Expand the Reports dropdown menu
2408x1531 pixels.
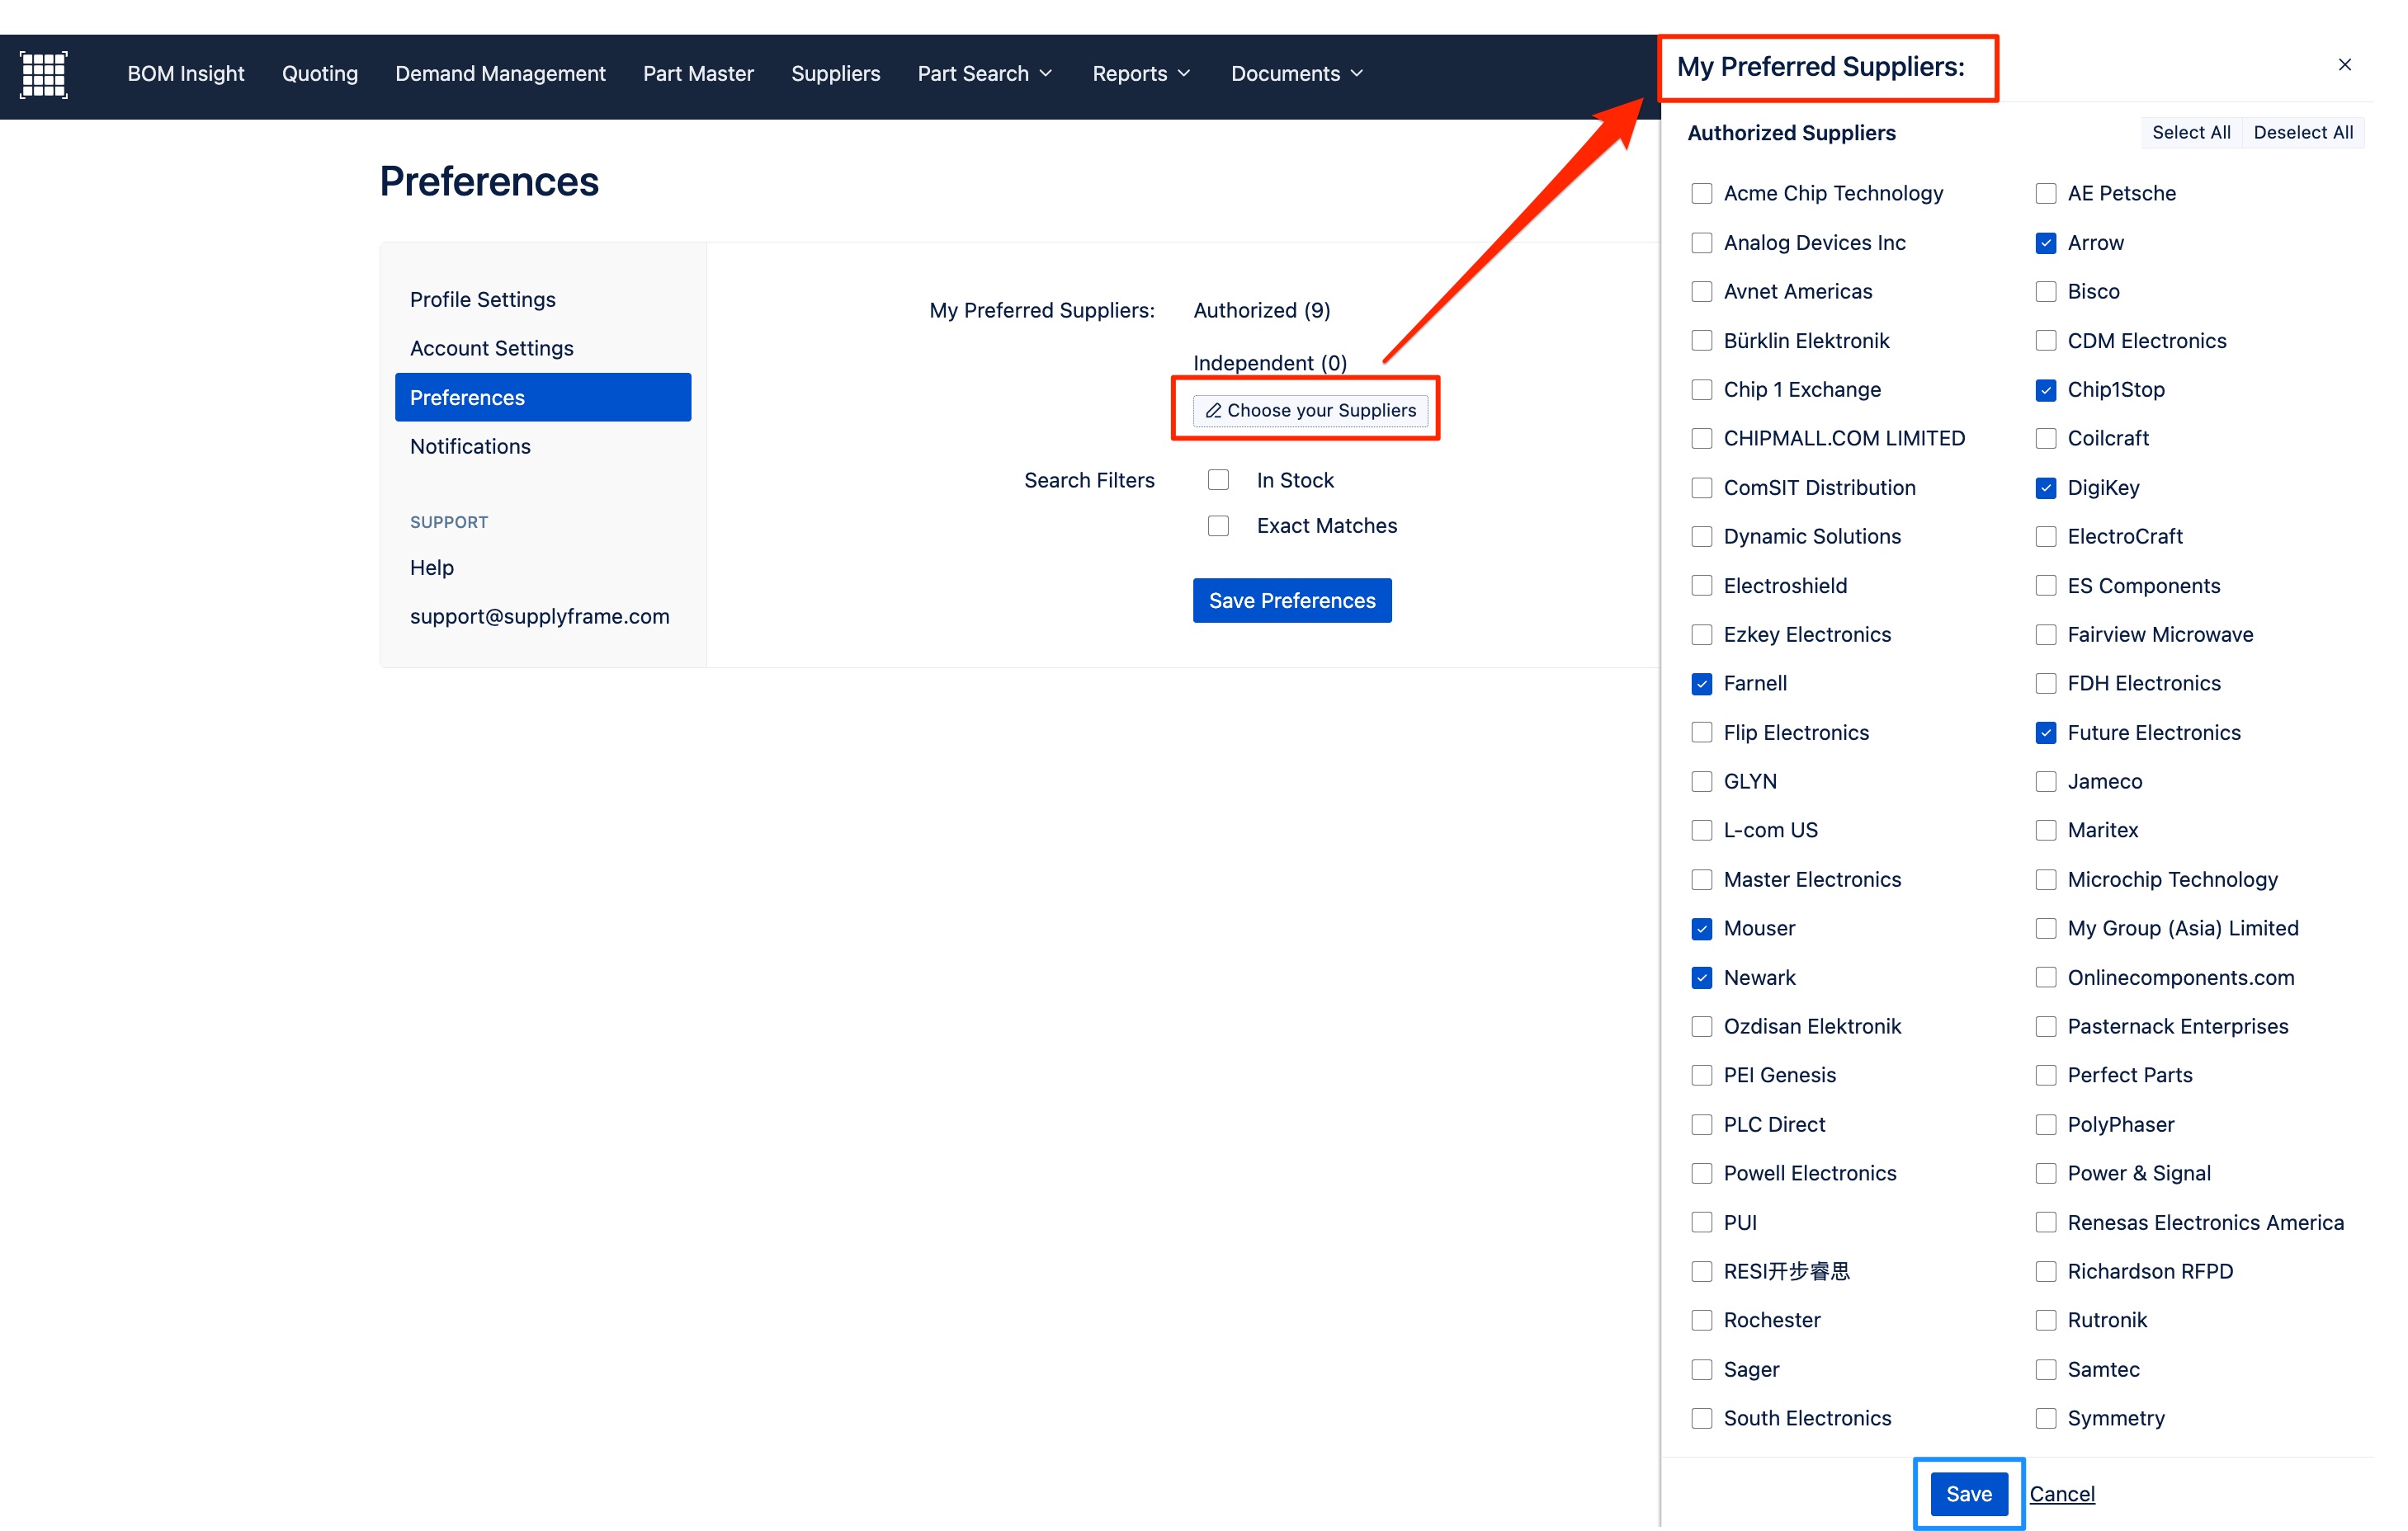point(1141,73)
